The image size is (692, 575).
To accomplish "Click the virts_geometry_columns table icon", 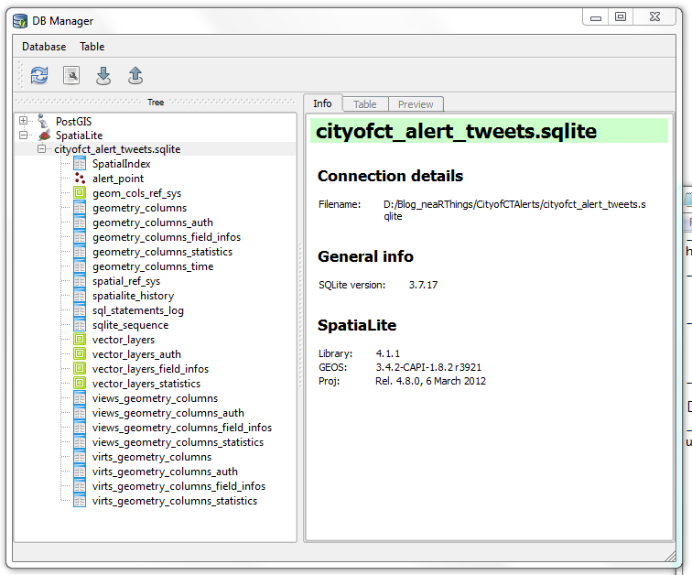I will (x=80, y=457).
